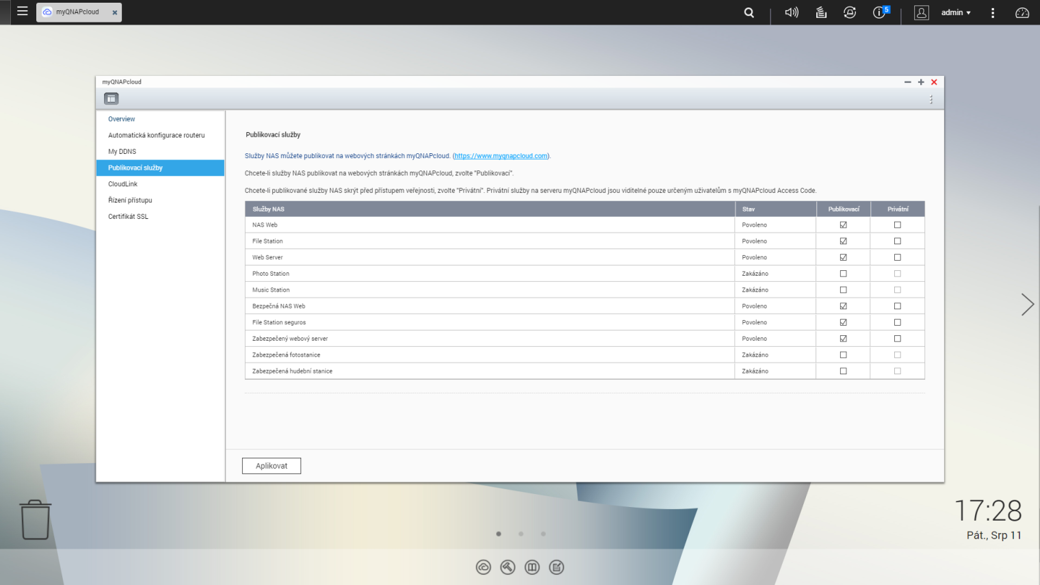Image resolution: width=1040 pixels, height=585 pixels.
Task: Uncheck Publikovací for File Station seguros
Action: click(843, 322)
